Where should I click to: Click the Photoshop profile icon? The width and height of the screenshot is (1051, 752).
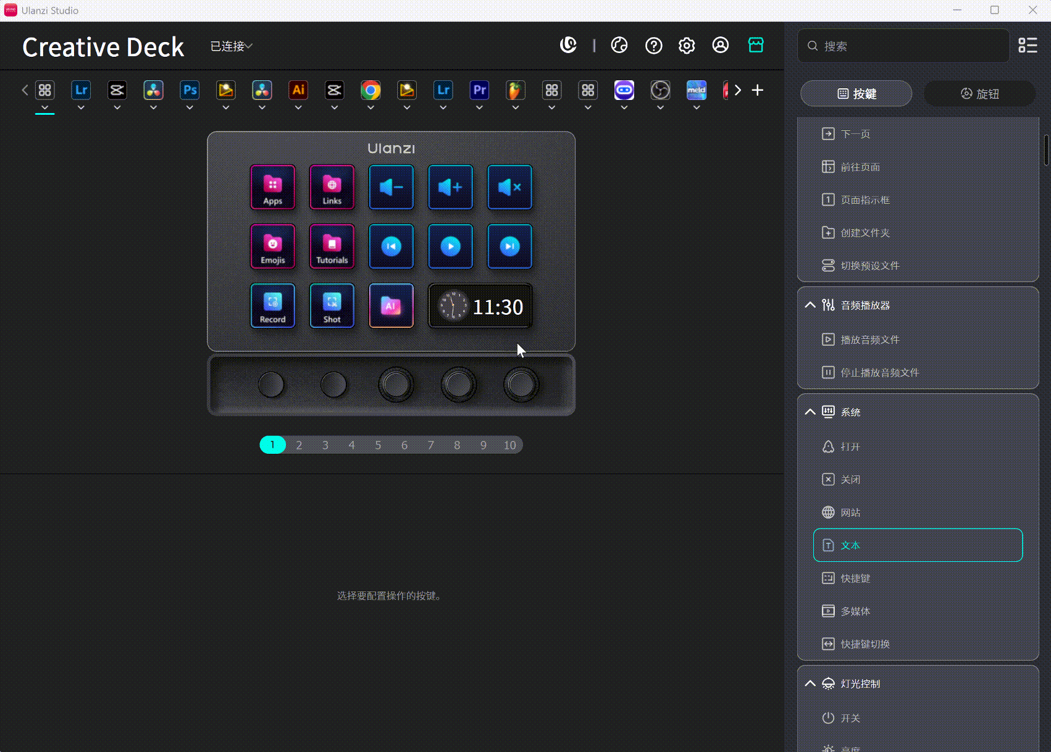[x=190, y=91]
